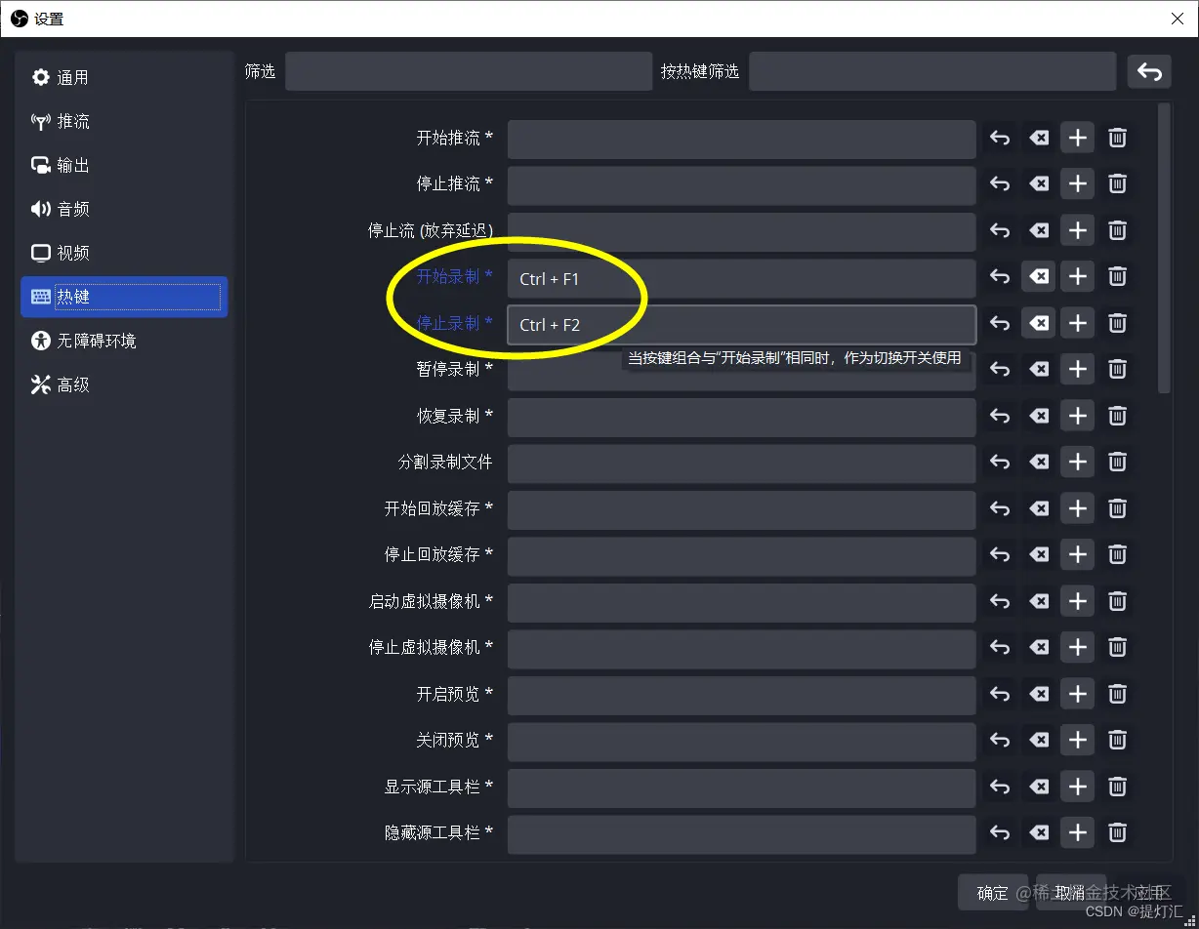This screenshot has width=1199, height=929.
Task: Open the 通用 settings section
Action: pyautogui.click(x=124, y=77)
